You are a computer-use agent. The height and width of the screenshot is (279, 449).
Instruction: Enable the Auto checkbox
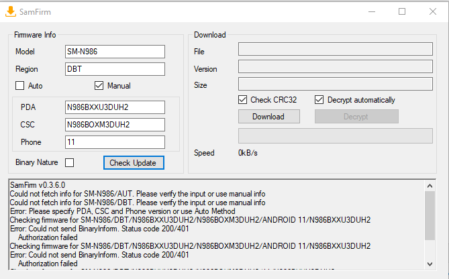pos(19,86)
